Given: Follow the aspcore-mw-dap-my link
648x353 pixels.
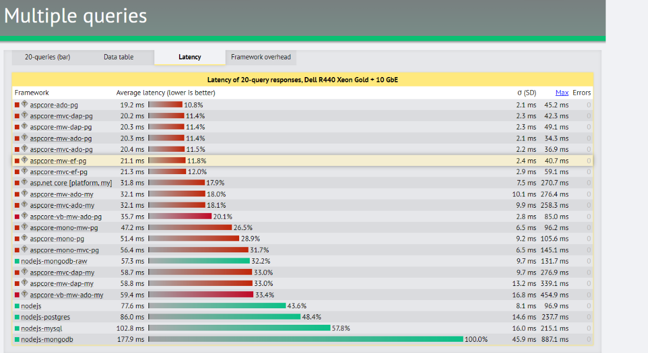Looking at the screenshot, I should 62,284.
